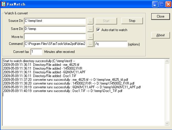Focus the Save Dir text field
The width and height of the screenshot is (172, 130).
(x=55, y=29)
